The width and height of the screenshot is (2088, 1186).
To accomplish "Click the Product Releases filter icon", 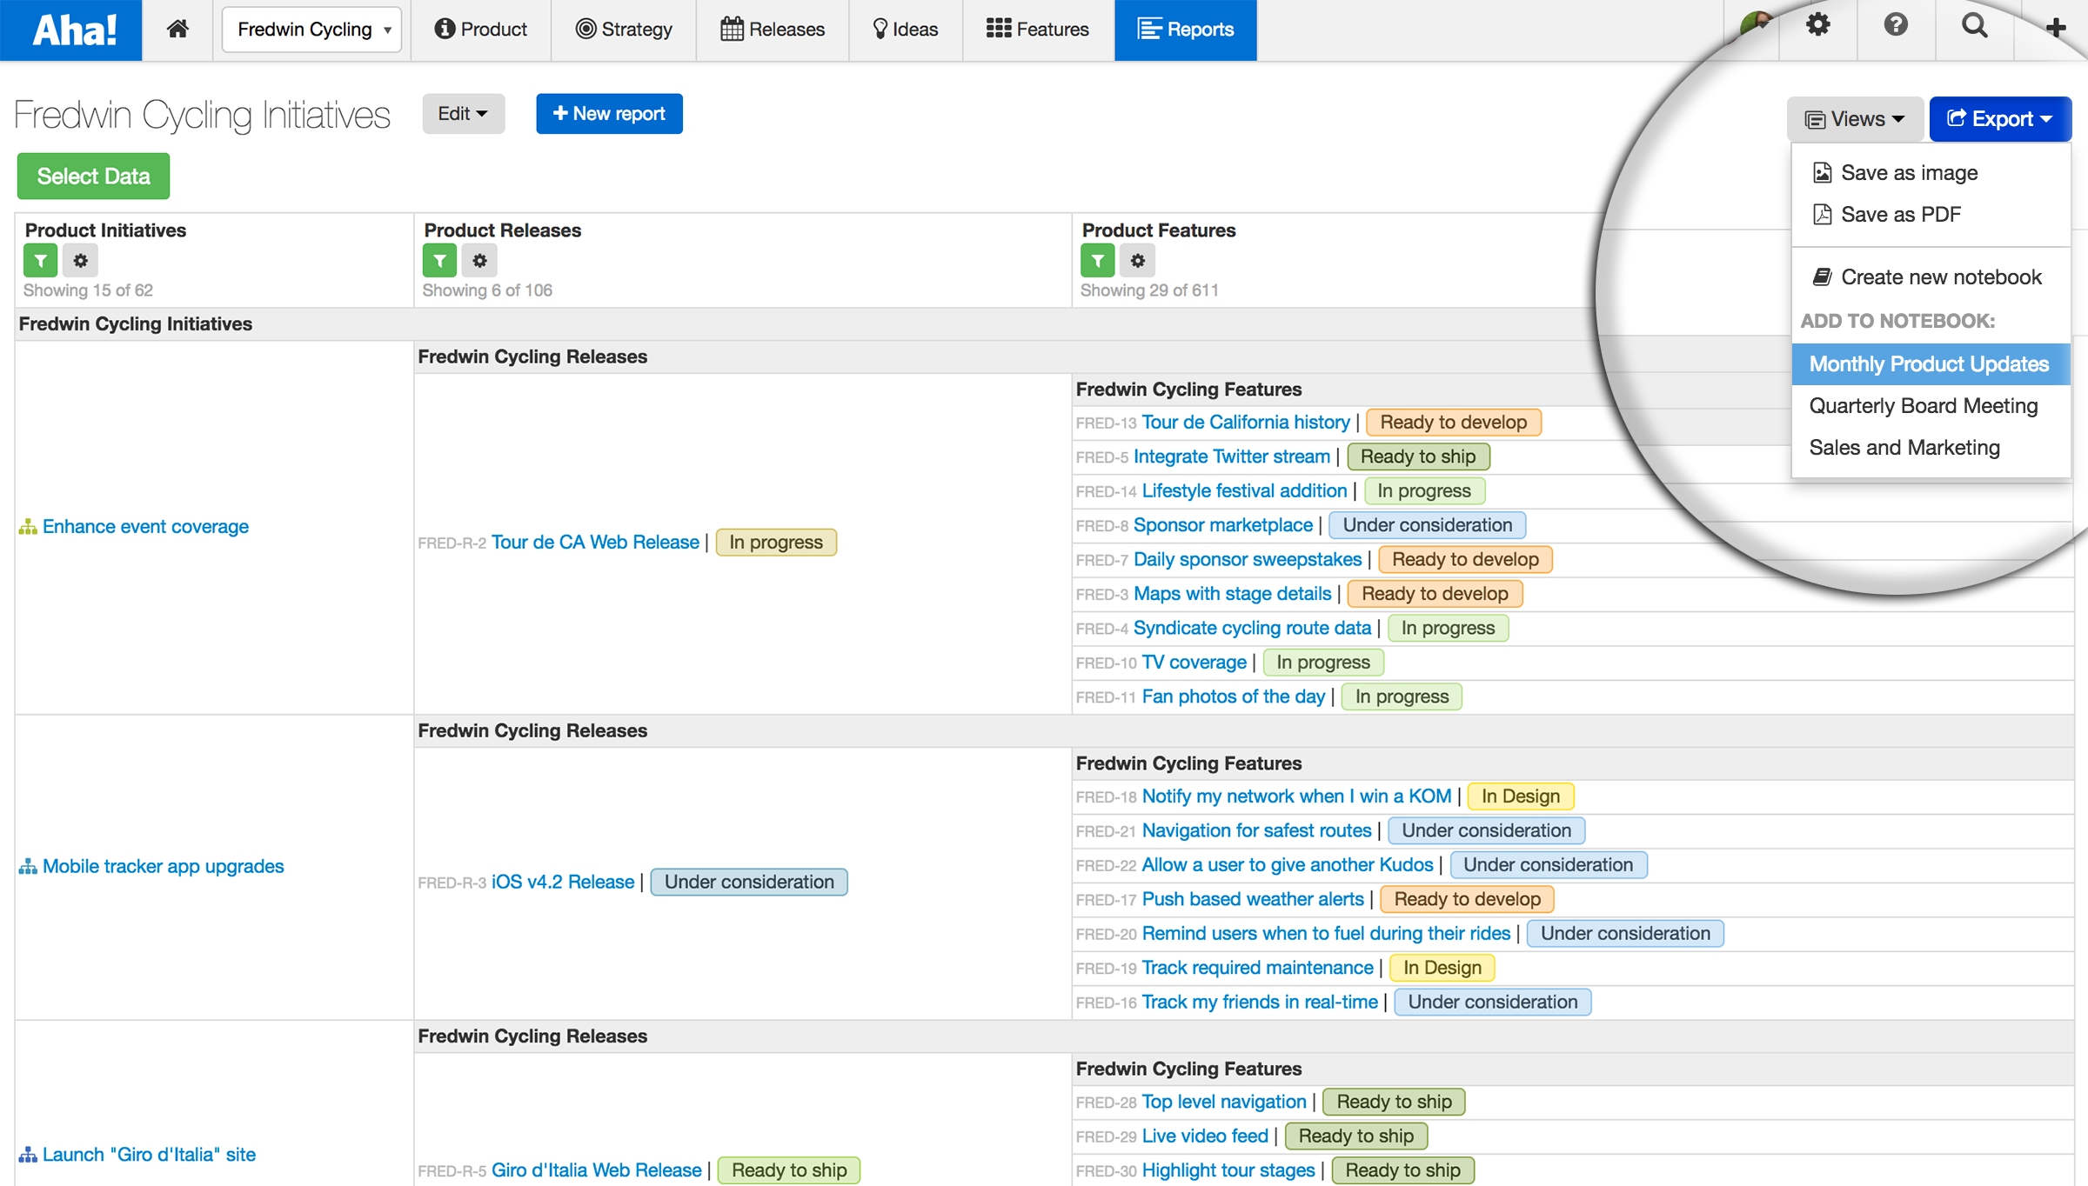I will [x=439, y=260].
